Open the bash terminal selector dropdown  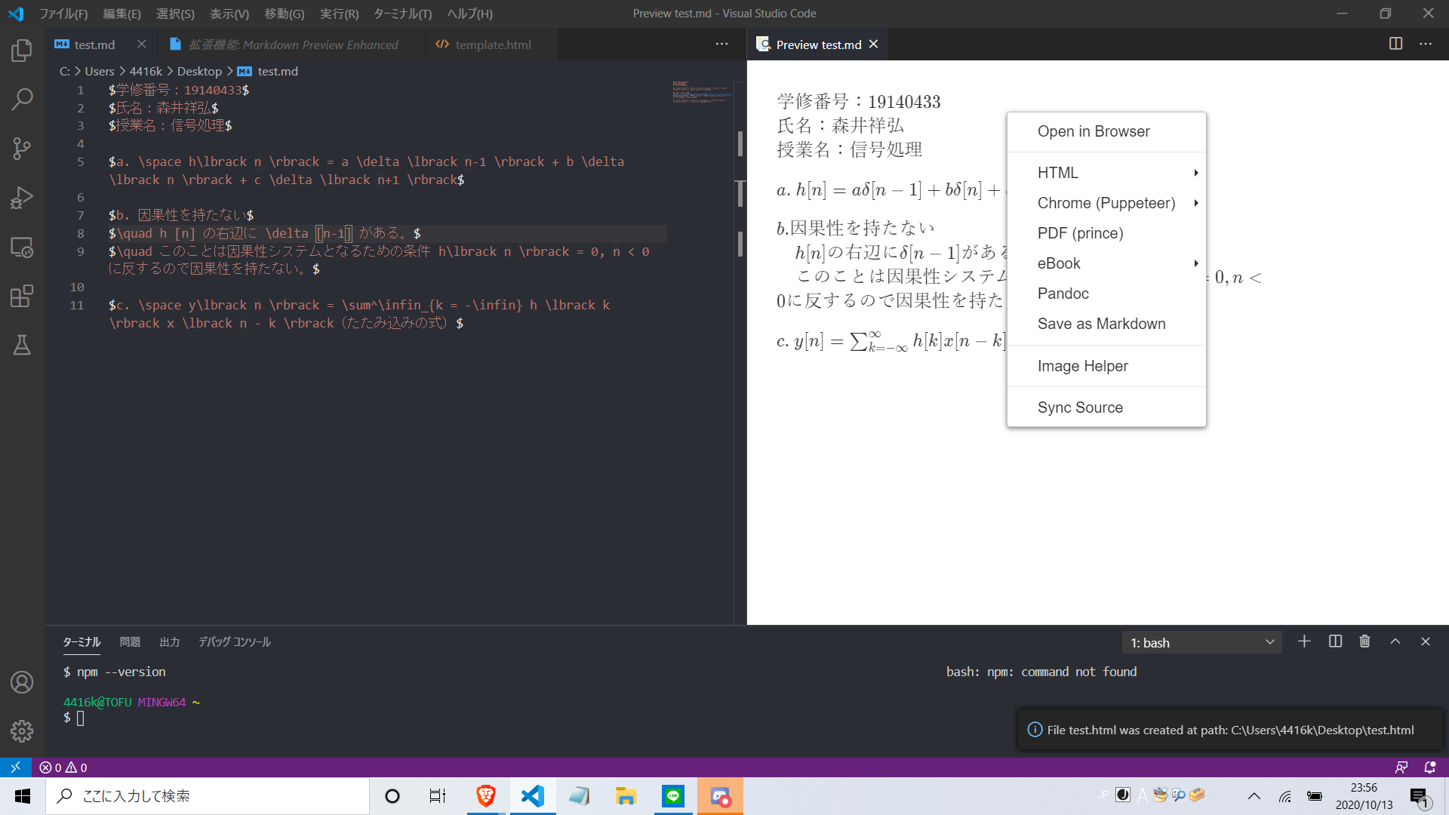click(x=1201, y=643)
